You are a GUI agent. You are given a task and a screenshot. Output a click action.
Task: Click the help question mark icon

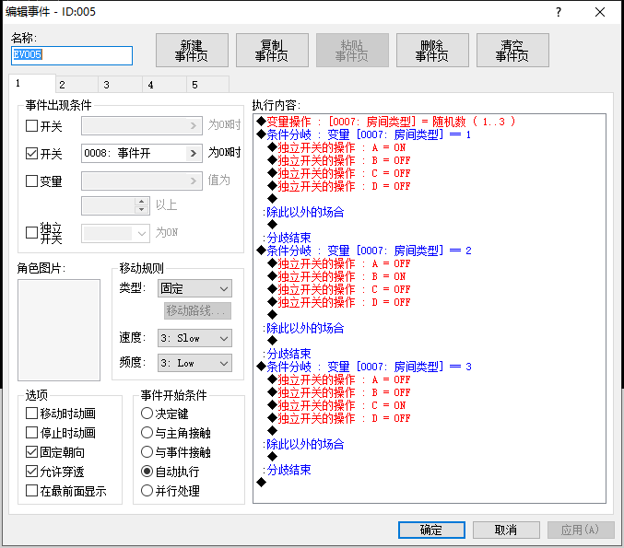point(559,12)
